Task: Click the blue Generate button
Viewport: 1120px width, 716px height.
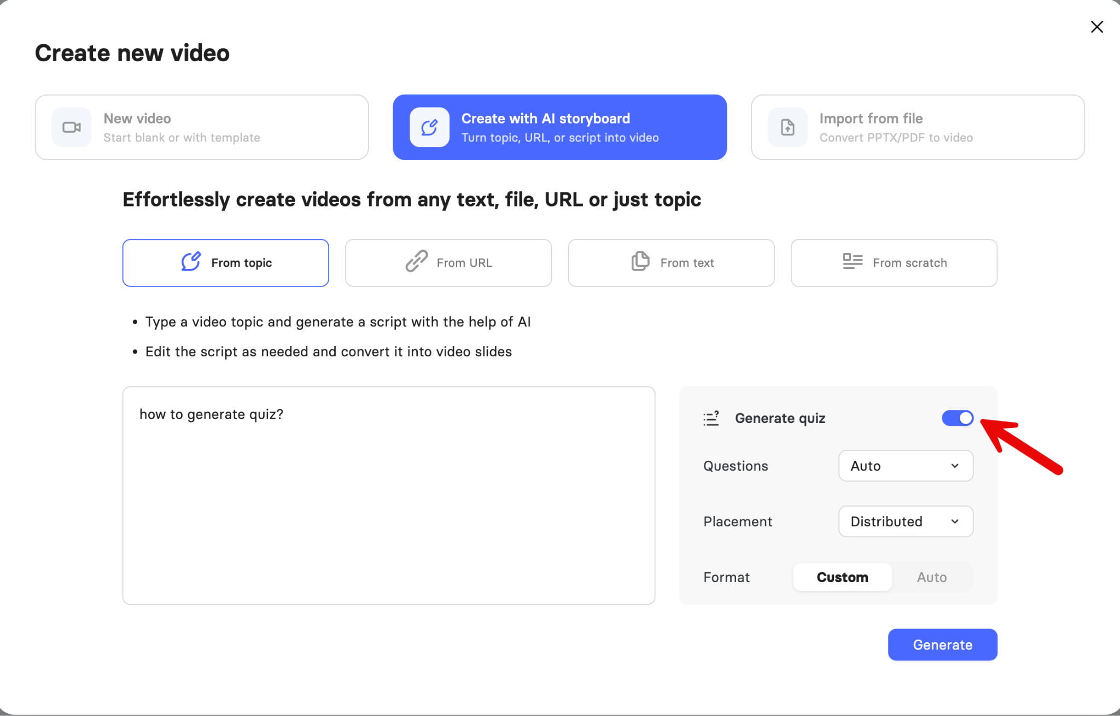Action: [x=942, y=645]
